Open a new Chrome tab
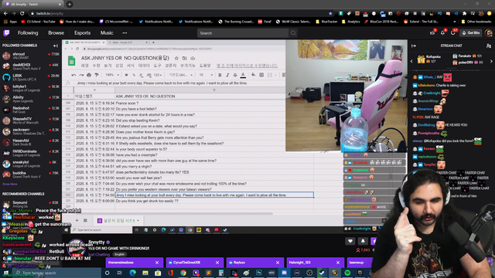 click(x=70, y=4)
